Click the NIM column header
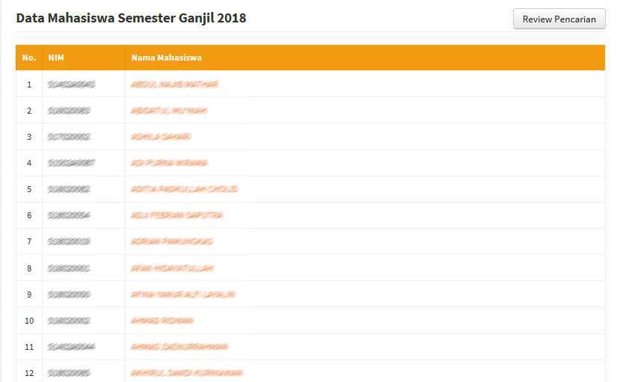The image size is (620, 382). [x=56, y=58]
